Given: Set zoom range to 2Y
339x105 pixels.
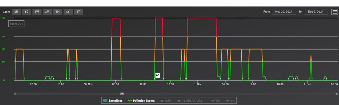Looking at the screenshot, I should point(78,12).
